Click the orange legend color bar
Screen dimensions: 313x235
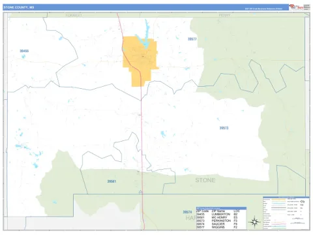[x=279, y=199]
